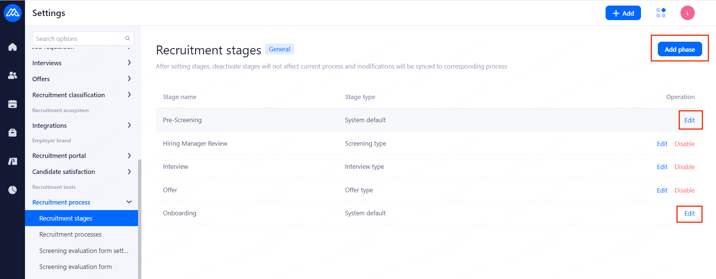This screenshot has width=716, height=279.
Task: Click the blue app logo
Action: [x=13, y=13]
